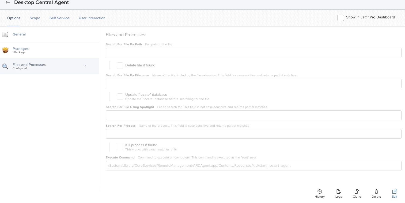Check Delete file if found
Viewport: 405px width, 203px height.
pos(120,65)
